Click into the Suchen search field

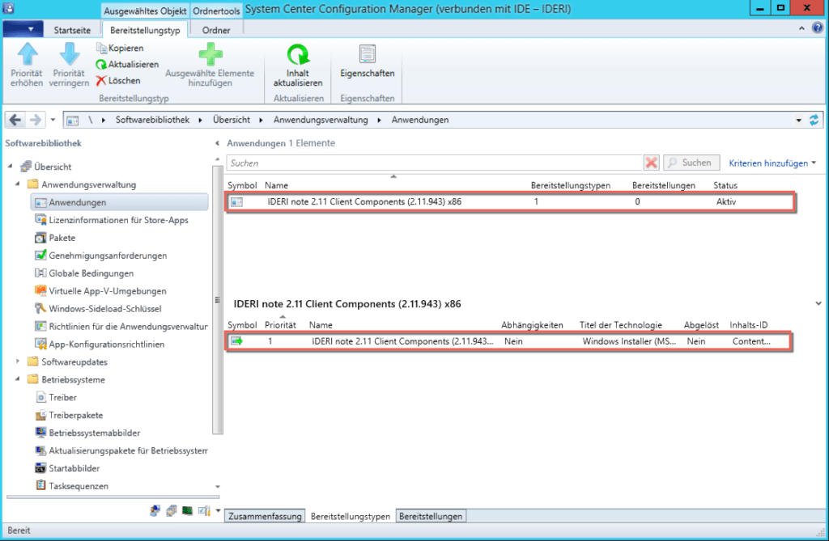coord(435,163)
